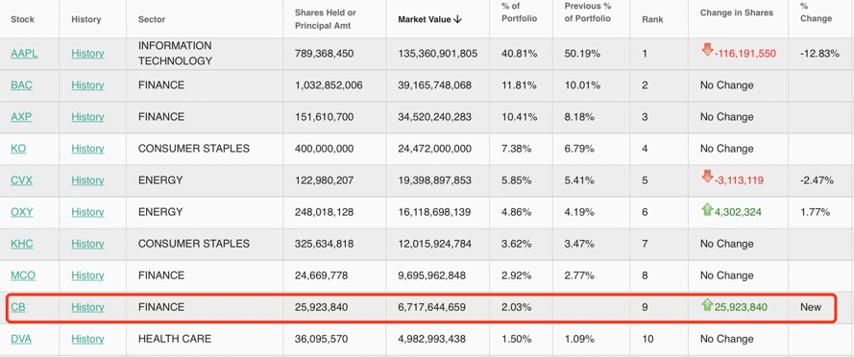Click the Market Value sort arrow
The height and width of the screenshot is (357, 854).
(x=457, y=19)
